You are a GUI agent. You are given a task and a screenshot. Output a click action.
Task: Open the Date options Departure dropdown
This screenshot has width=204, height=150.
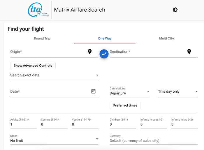129,92
